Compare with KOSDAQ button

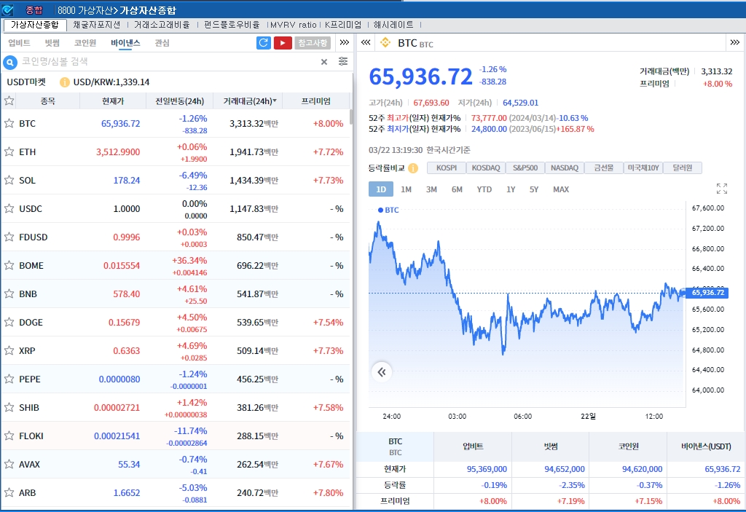tap(486, 168)
